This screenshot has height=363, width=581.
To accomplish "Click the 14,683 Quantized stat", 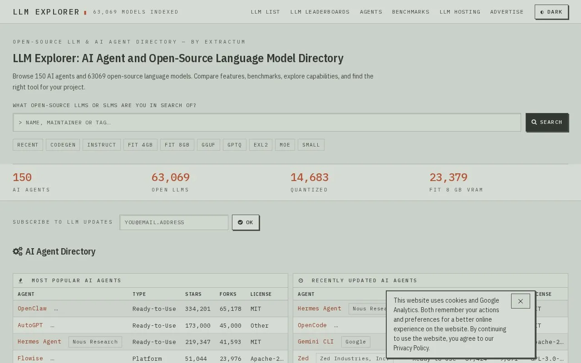I will (310, 182).
